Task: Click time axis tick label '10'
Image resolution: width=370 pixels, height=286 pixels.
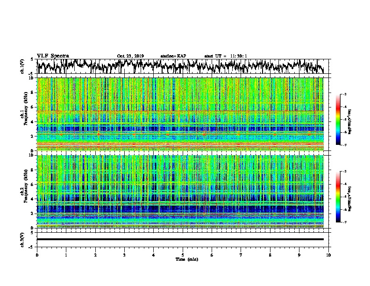Action: (x=328, y=255)
